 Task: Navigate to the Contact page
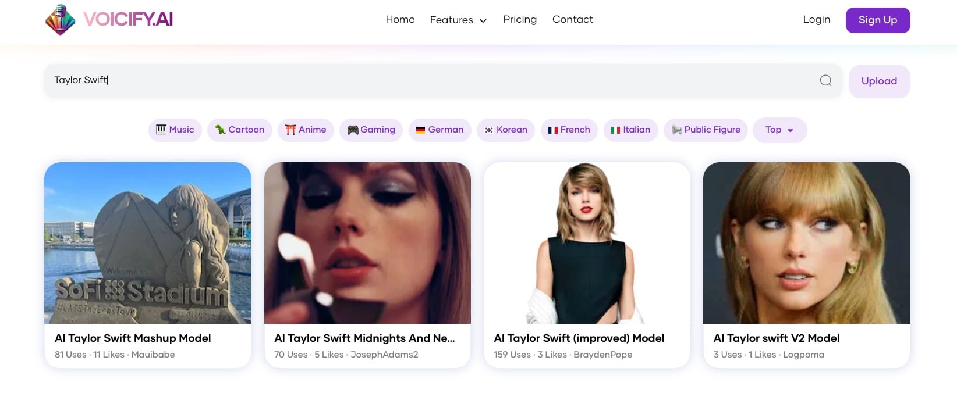point(572,19)
